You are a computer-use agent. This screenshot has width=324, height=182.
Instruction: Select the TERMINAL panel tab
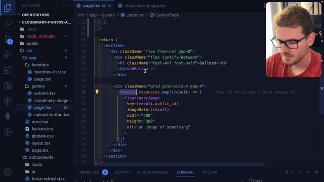[x=185, y=172]
